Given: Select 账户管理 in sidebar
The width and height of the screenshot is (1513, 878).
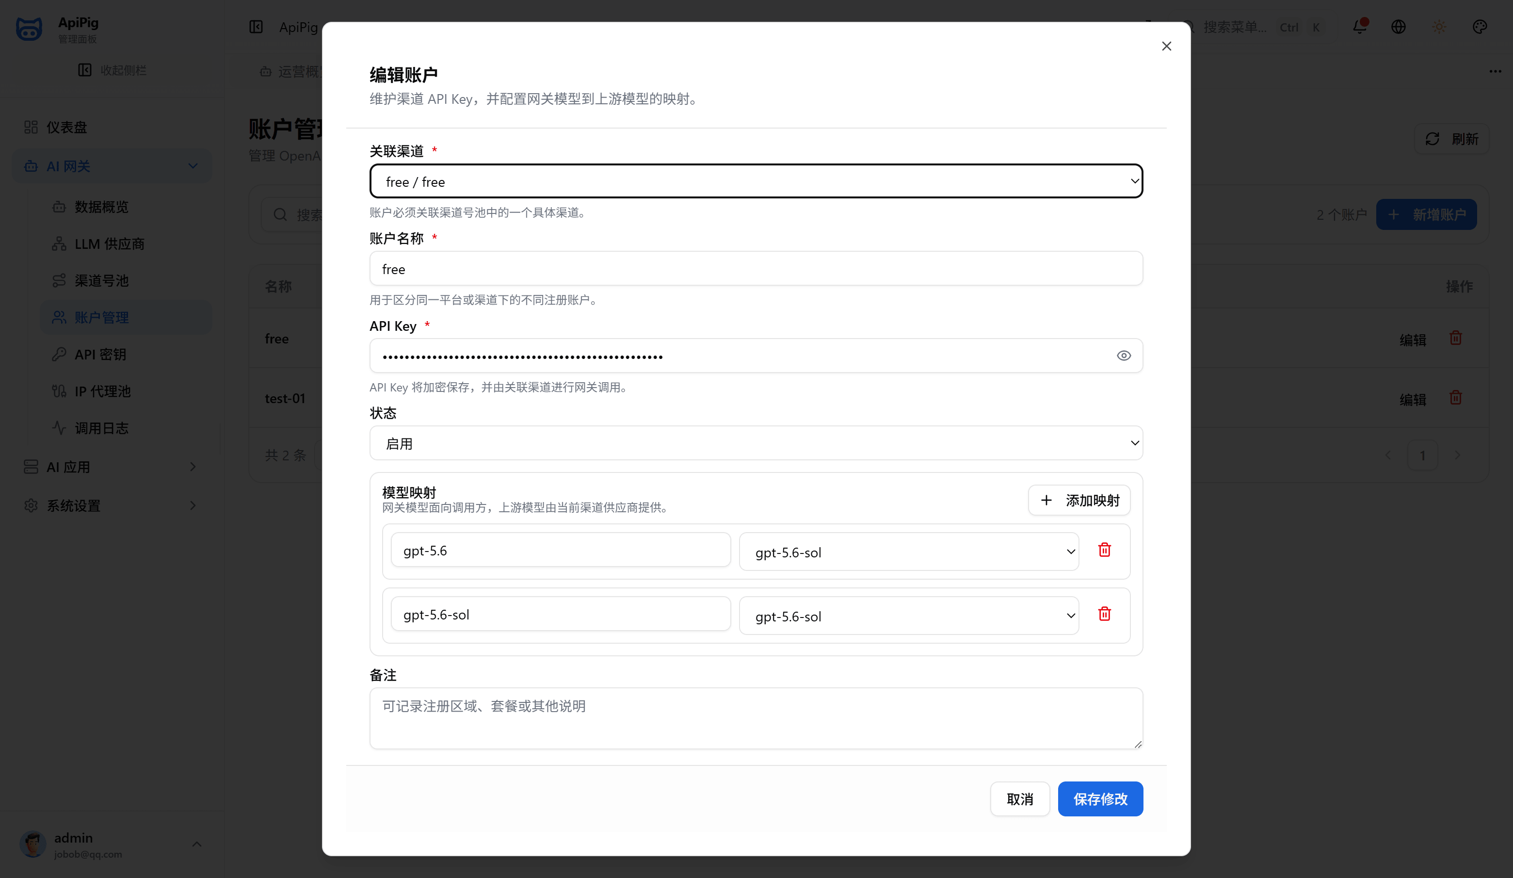Looking at the screenshot, I should [x=126, y=317].
